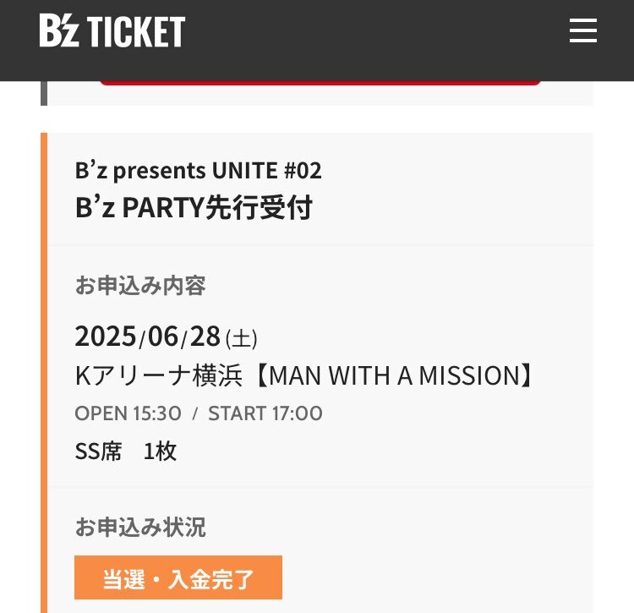Click the B'z TICKET logo
Viewport: 634px width, 613px height.
[112, 30]
